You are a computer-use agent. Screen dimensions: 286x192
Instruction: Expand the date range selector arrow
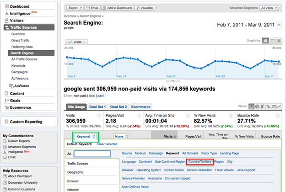tap(279, 25)
